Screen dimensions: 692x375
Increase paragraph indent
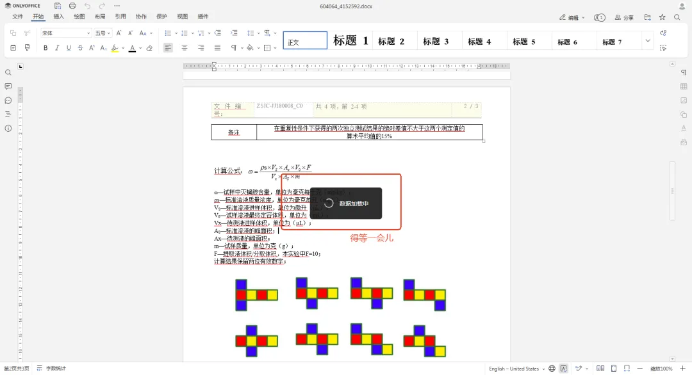pyautogui.click(x=234, y=33)
